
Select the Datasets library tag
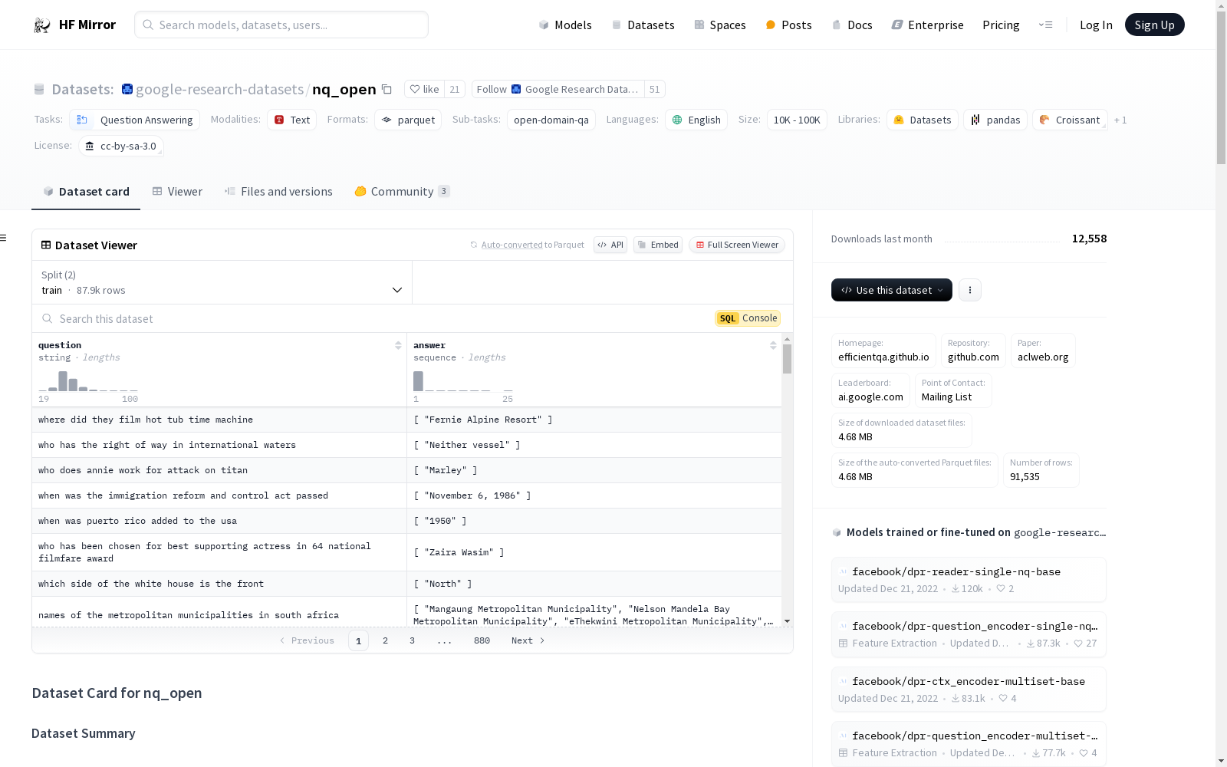click(x=923, y=120)
